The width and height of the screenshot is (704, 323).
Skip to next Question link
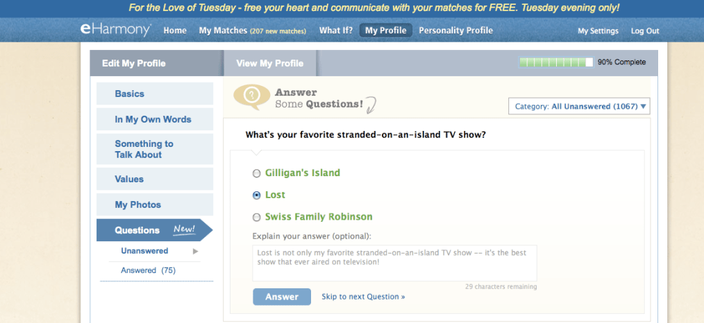(363, 297)
